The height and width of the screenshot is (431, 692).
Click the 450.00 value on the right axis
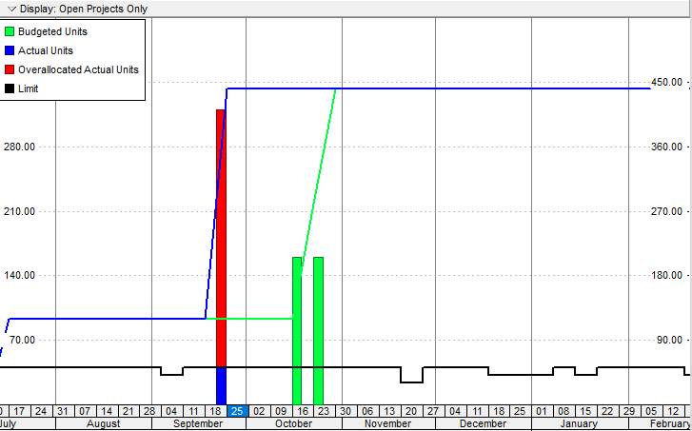(x=671, y=82)
